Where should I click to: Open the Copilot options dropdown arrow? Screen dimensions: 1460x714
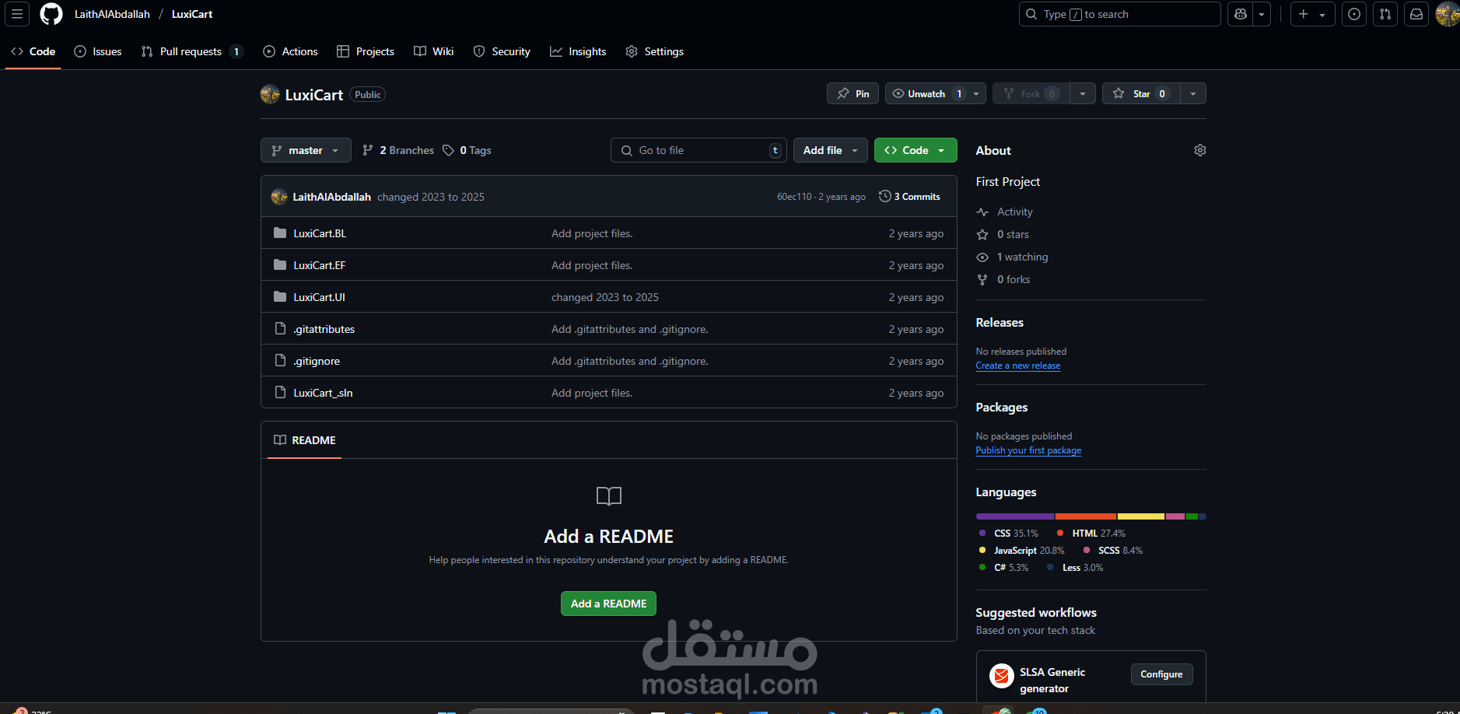[1262, 14]
